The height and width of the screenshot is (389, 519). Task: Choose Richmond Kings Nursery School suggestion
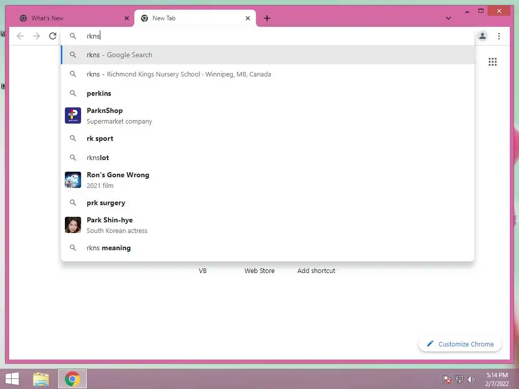pos(268,74)
